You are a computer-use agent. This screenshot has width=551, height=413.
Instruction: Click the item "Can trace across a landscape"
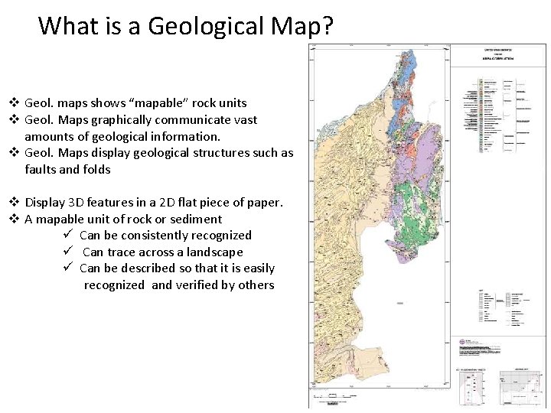163,252
